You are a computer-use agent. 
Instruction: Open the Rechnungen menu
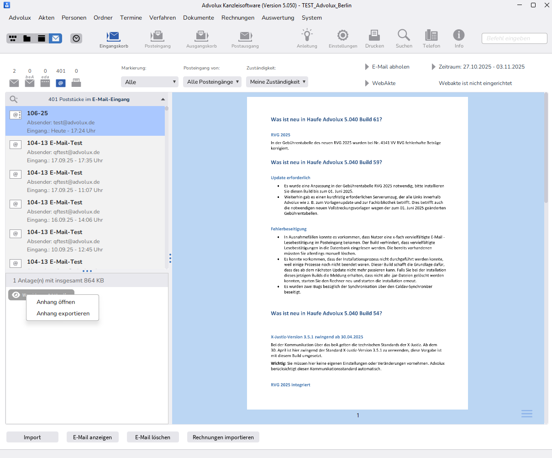(x=238, y=18)
